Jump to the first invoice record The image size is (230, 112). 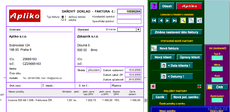(154, 21)
